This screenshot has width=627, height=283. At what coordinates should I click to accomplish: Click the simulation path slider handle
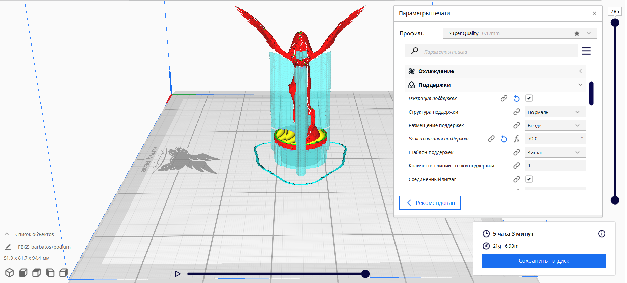[x=365, y=274]
